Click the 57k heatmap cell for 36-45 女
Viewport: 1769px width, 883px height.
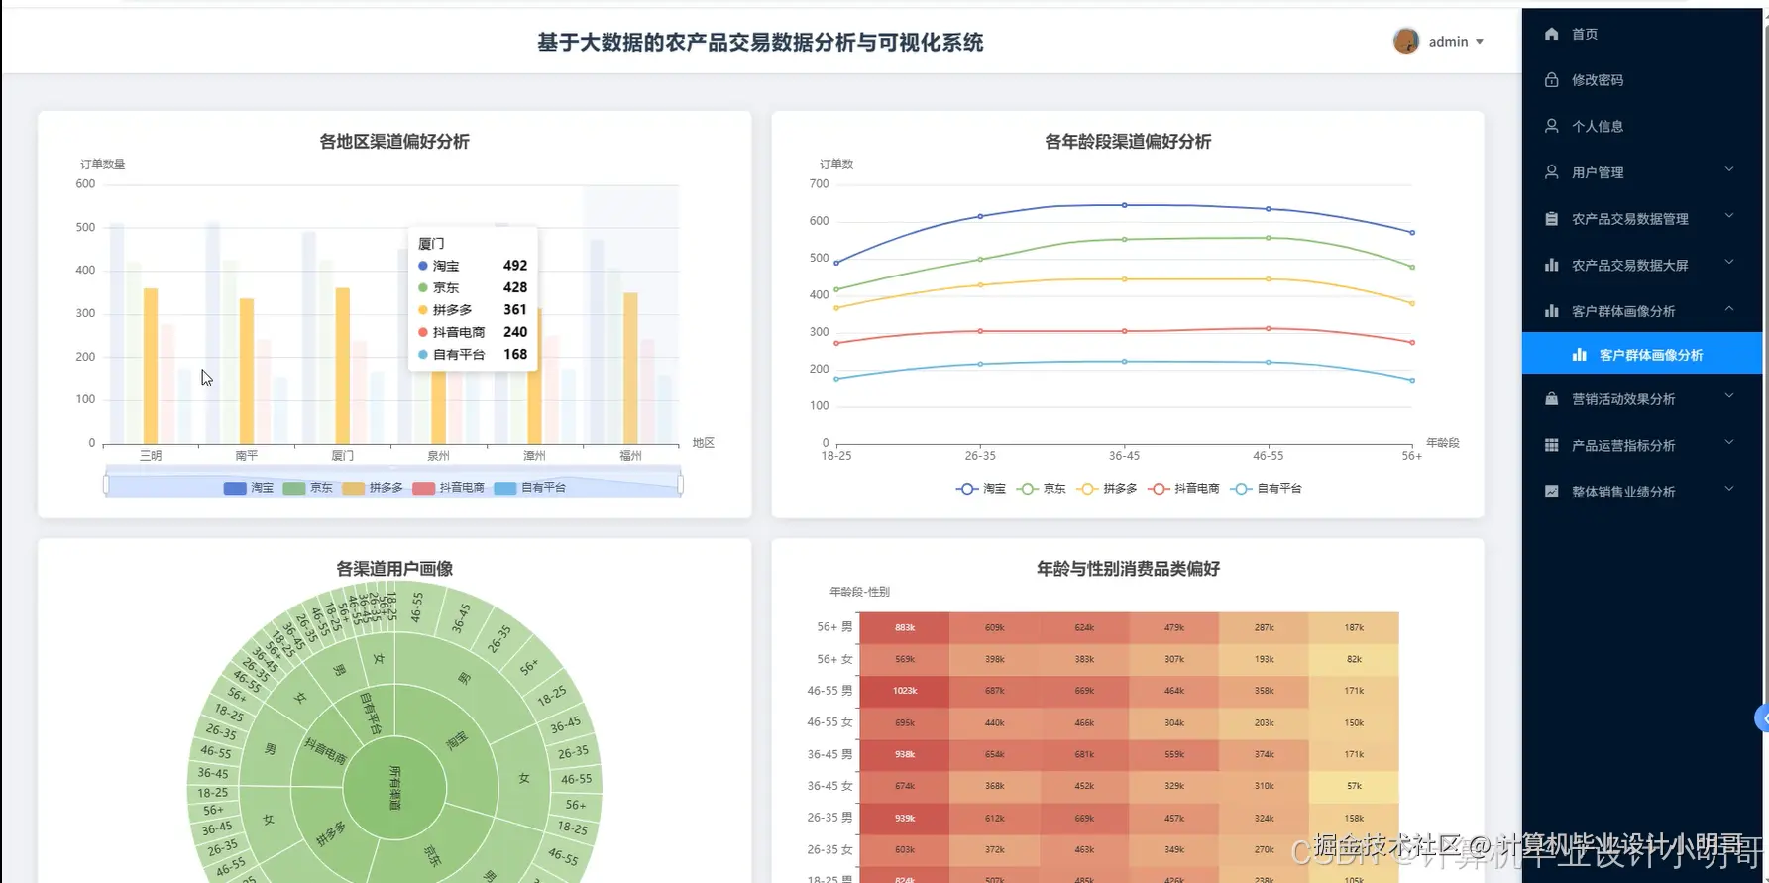1354,786
